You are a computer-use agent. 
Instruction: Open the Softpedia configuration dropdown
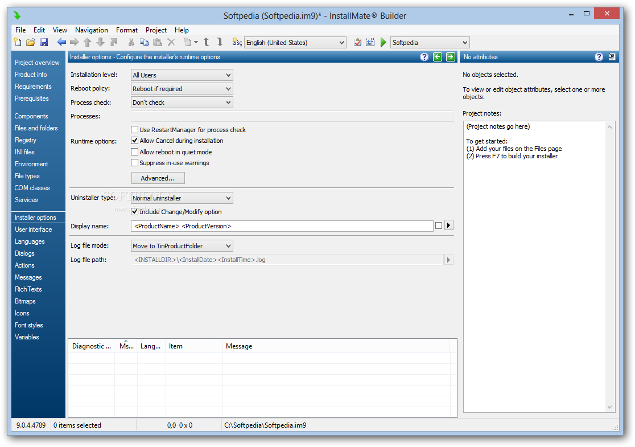pyautogui.click(x=430, y=43)
